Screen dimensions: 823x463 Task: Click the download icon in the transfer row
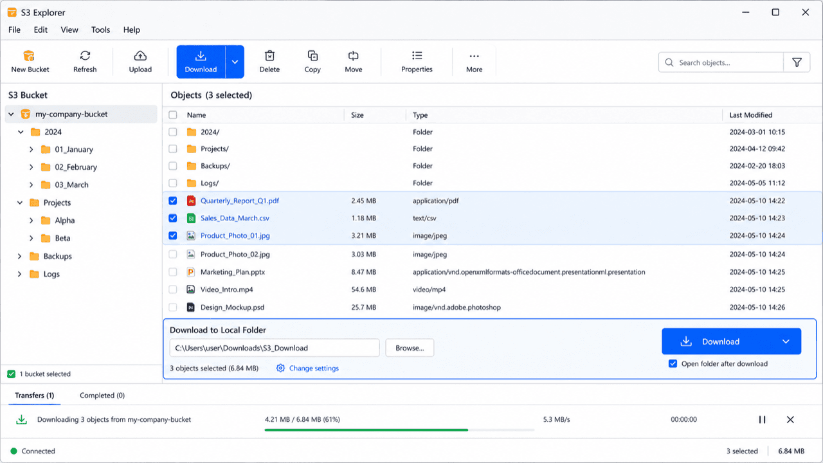coord(21,419)
